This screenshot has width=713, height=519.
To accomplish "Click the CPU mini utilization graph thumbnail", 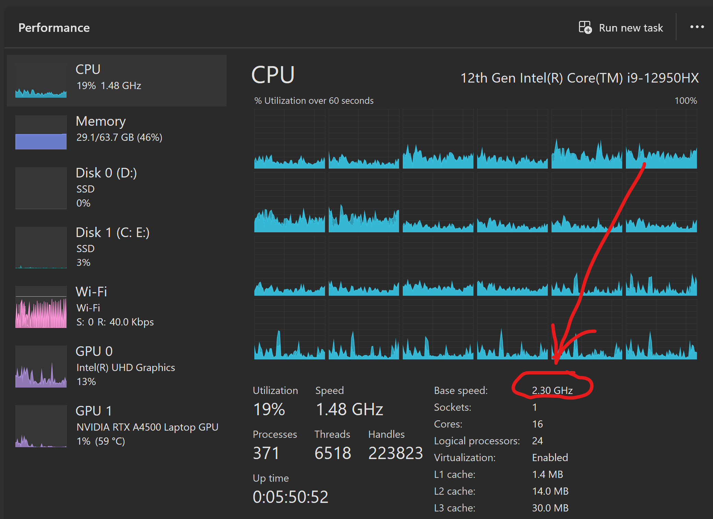I will tap(41, 81).
